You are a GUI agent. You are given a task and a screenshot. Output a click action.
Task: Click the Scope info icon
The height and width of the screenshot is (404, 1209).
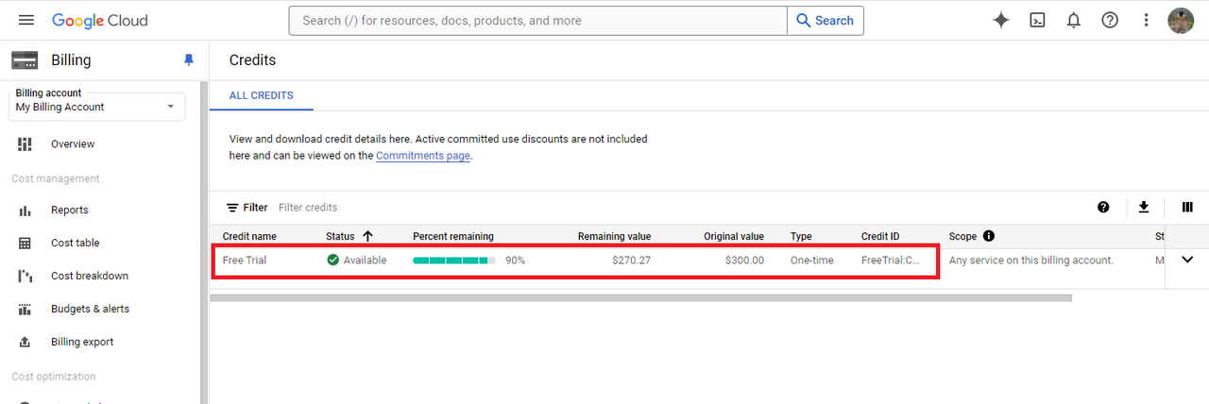click(989, 236)
